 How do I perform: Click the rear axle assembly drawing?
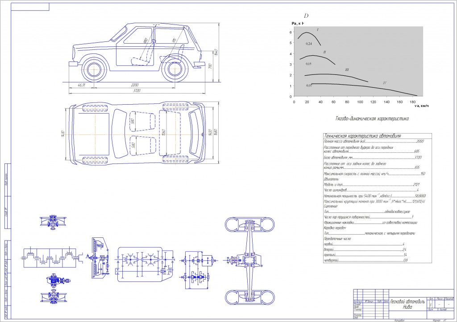(249, 261)
